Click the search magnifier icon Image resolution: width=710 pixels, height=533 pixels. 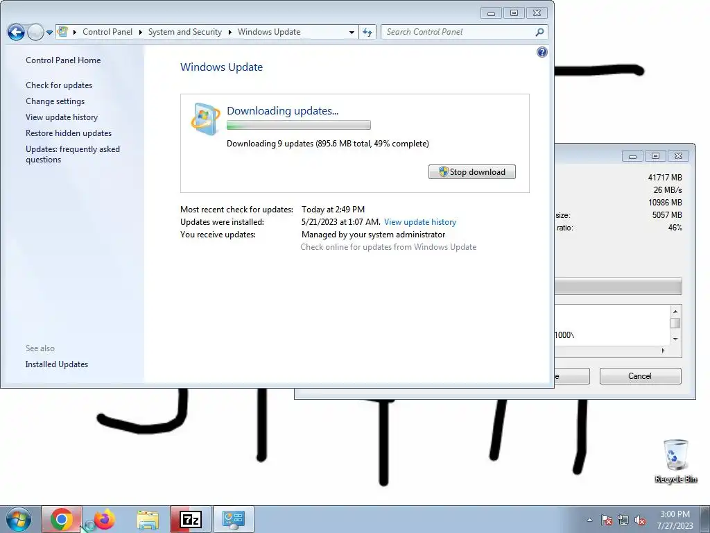(539, 32)
